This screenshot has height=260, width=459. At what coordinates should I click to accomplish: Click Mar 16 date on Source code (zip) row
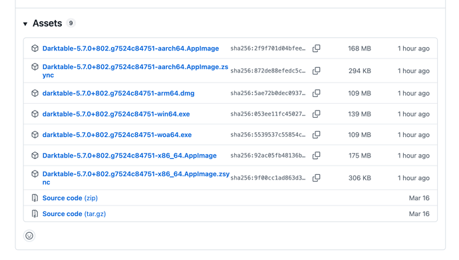tap(419, 198)
